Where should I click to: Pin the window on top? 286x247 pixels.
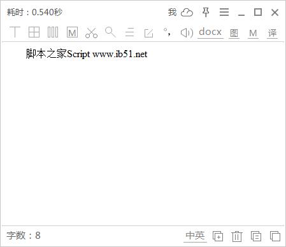point(206,12)
